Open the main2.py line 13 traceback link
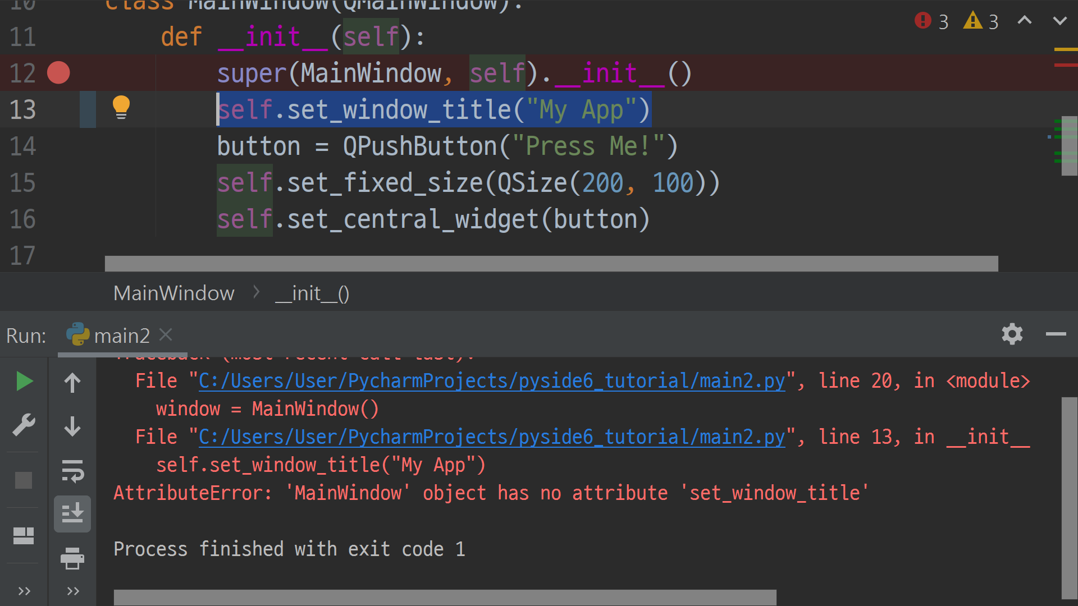Image resolution: width=1078 pixels, height=606 pixels. (491, 437)
